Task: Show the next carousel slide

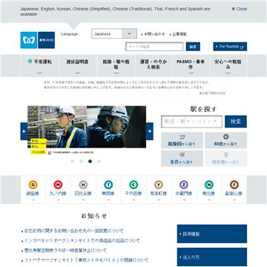Action: click(150, 131)
